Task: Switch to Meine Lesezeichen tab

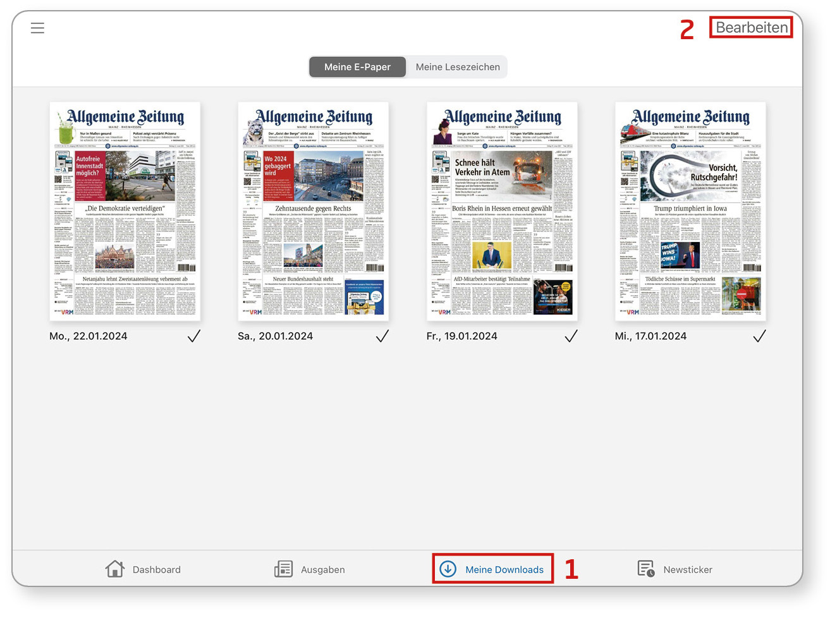Action: (458, 67)
